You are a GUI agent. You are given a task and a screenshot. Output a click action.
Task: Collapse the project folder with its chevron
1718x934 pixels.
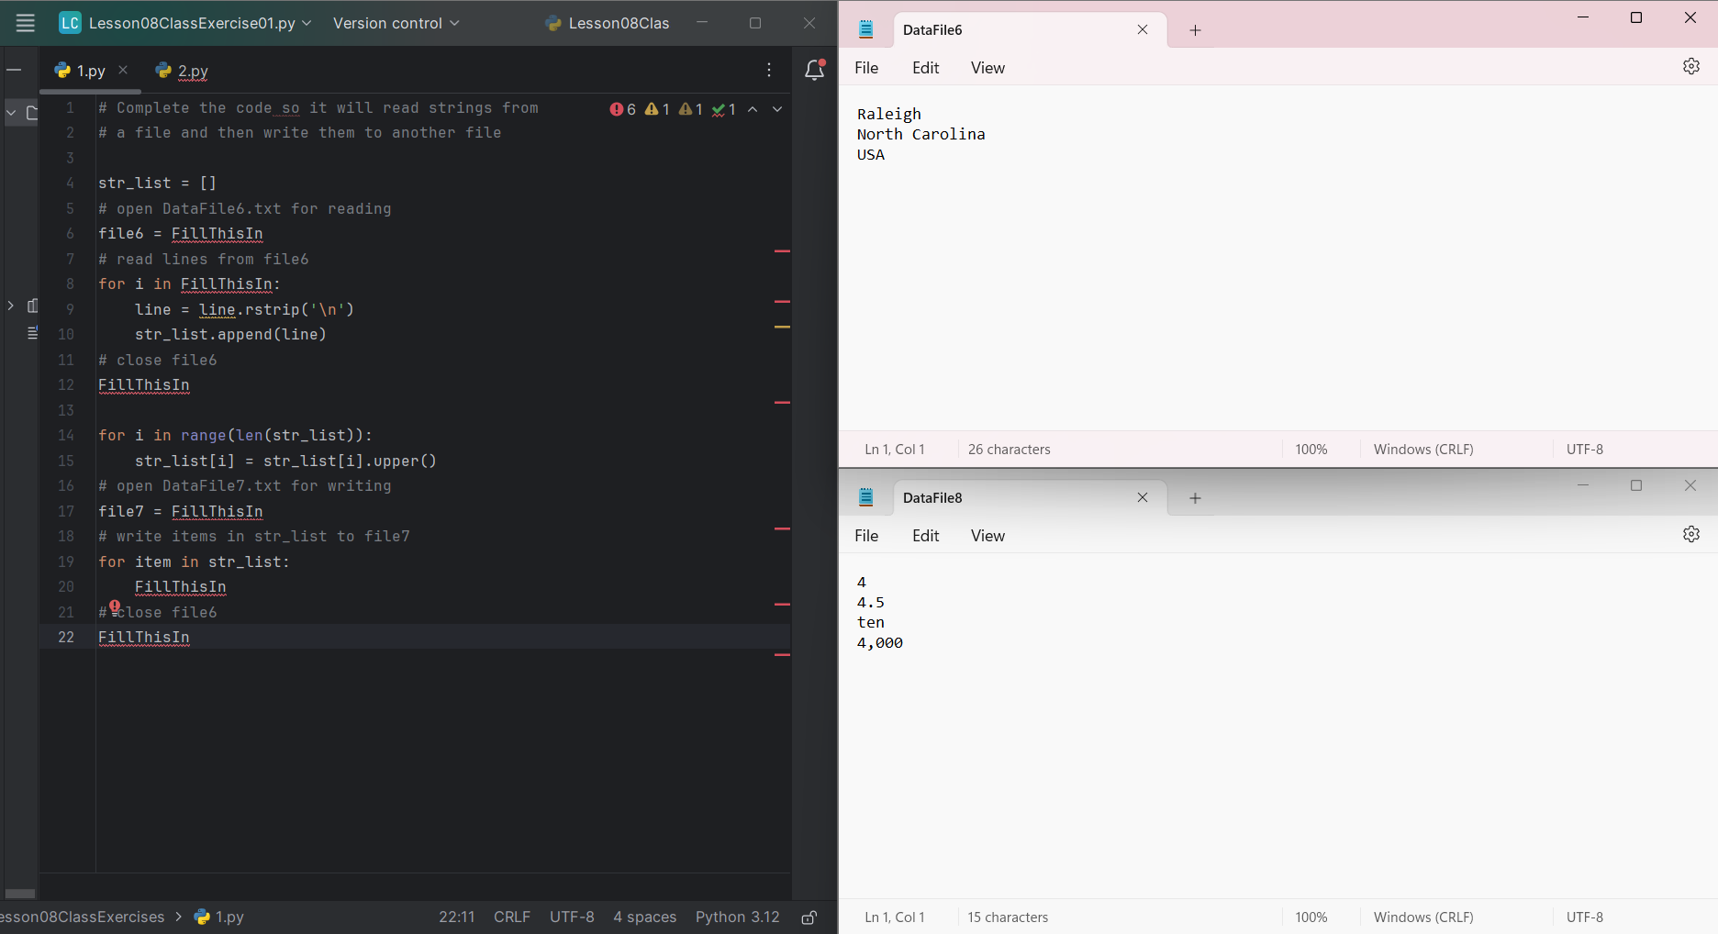pos(10,113)
